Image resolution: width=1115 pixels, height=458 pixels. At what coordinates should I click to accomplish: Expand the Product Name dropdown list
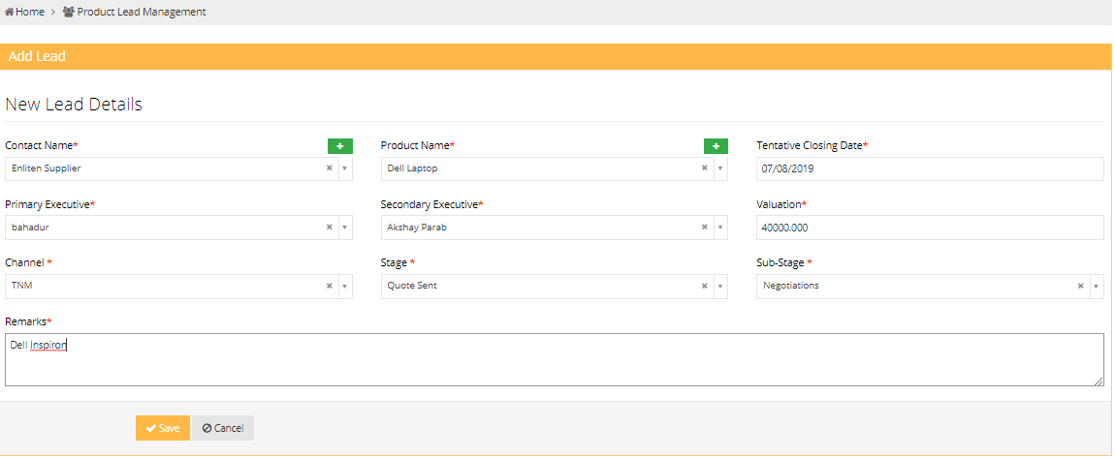[720, 168]
